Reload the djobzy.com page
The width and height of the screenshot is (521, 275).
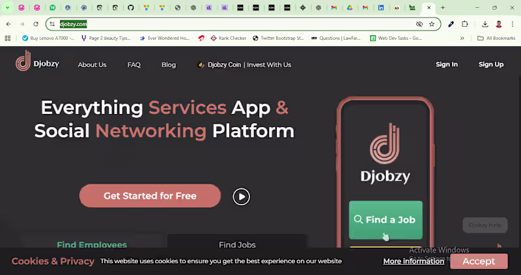click(36, 24)
